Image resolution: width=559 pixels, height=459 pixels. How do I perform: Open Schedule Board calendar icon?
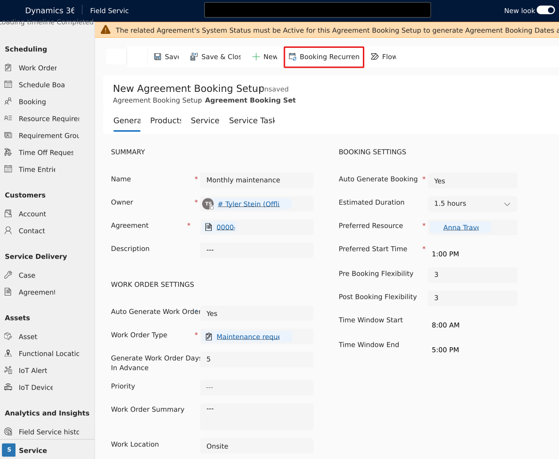(x=8, y=84)
